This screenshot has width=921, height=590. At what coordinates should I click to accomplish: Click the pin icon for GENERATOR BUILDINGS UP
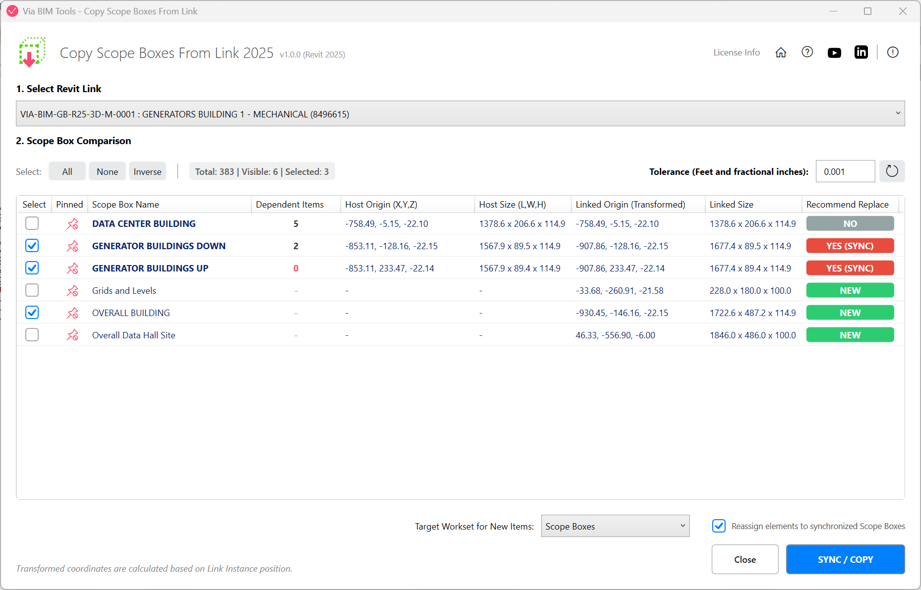[x=72, y=268]
